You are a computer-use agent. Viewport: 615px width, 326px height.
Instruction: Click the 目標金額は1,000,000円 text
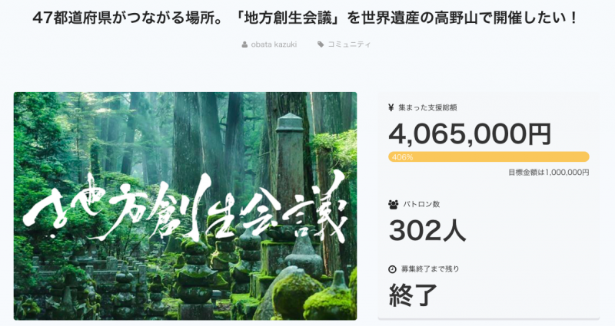tap(549, 172)
